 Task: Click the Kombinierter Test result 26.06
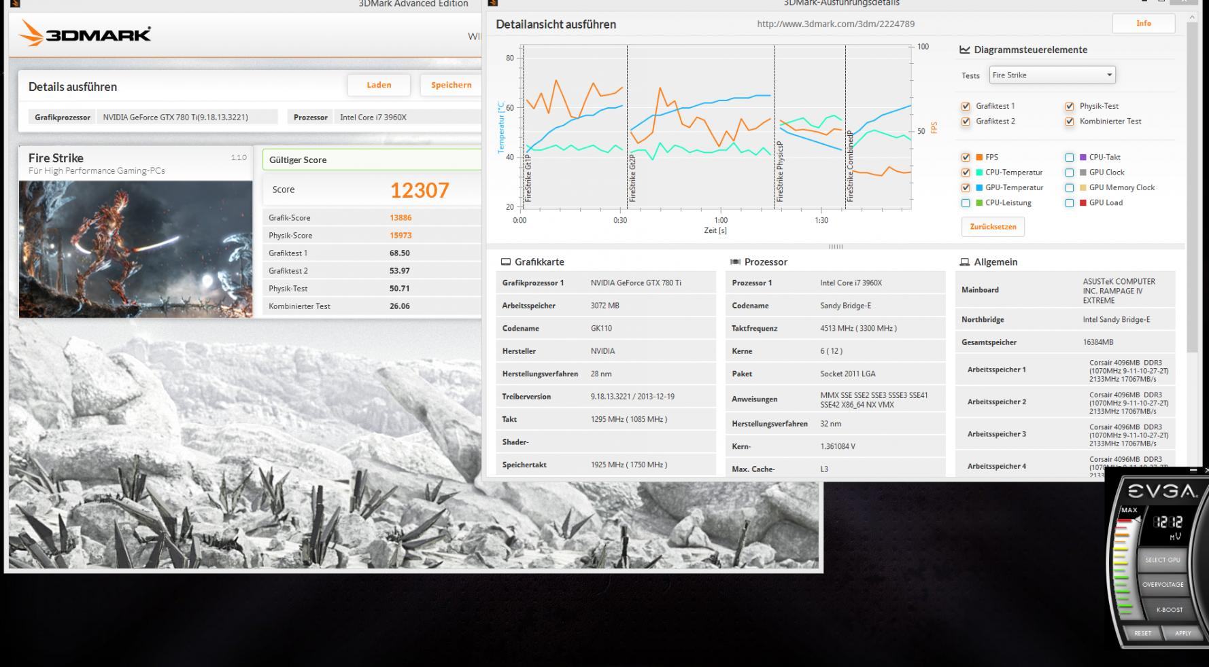click(x=400, y=306)
